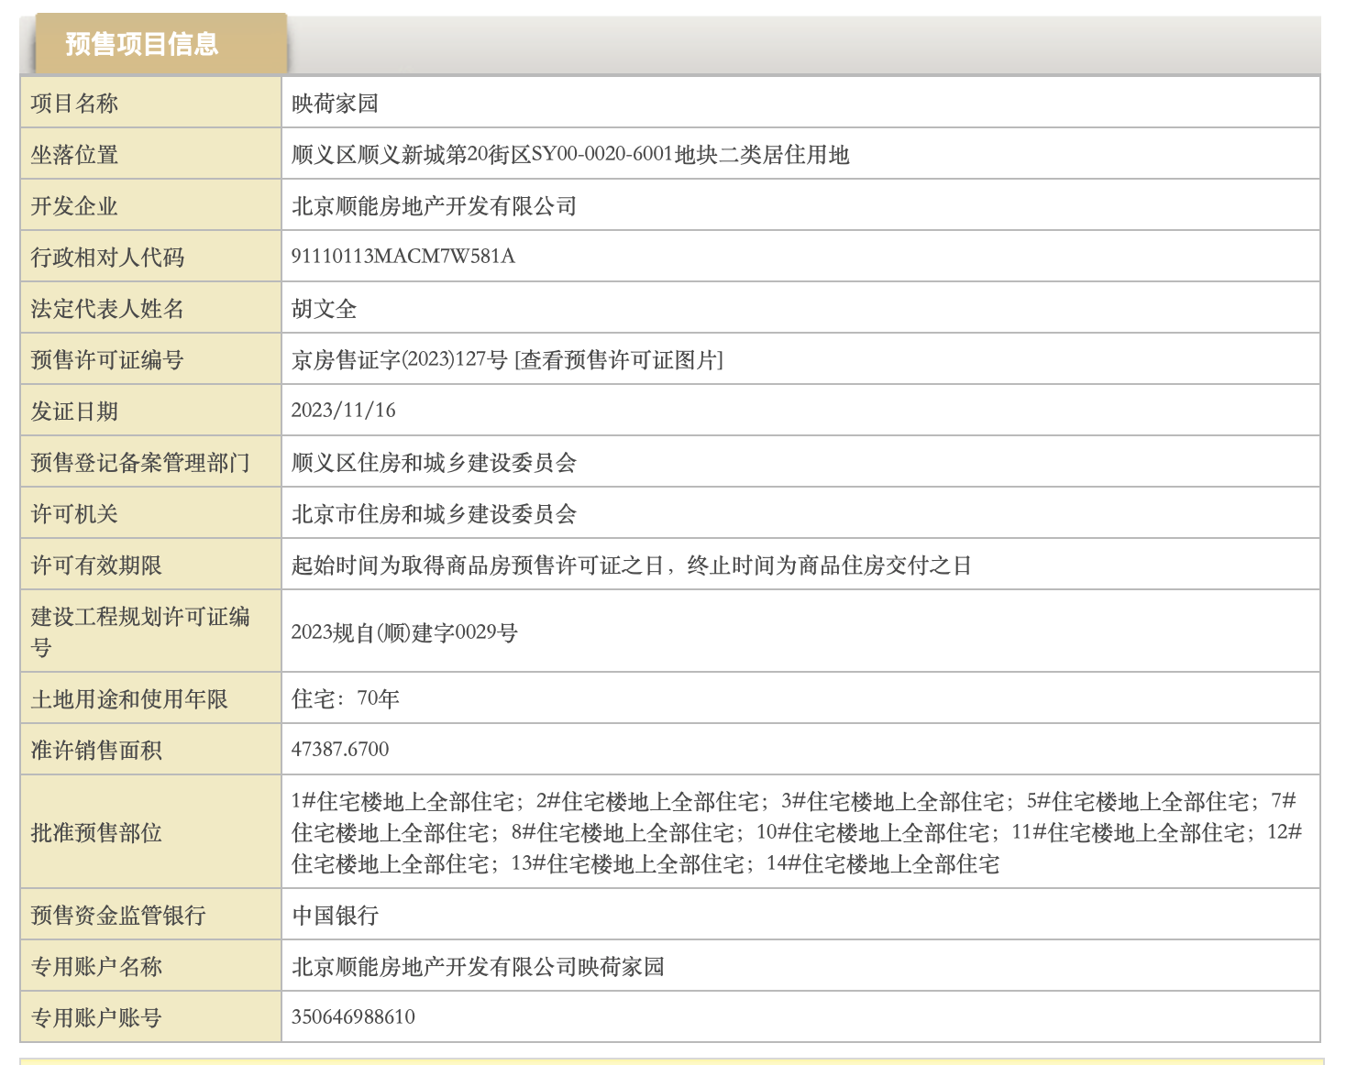This screenshot has height=1065, width=1346.
Task: Select value 顺义区住房和城乡建设委员会
Action: 434,463
